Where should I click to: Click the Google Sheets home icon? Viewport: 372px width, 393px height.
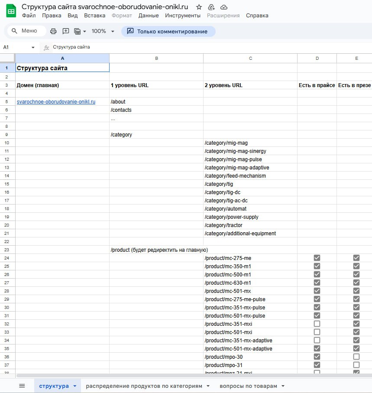[x=11, y=11]
